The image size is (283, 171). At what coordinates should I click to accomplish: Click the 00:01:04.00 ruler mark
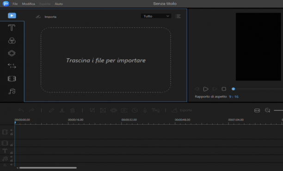(x=236, y=120)
